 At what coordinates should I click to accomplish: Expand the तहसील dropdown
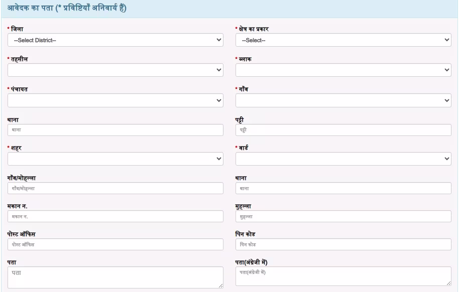(x=116, y=70)
